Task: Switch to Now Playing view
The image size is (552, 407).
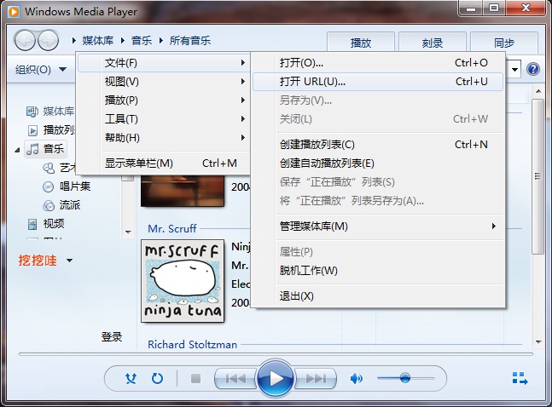Action: coord(520,378)
